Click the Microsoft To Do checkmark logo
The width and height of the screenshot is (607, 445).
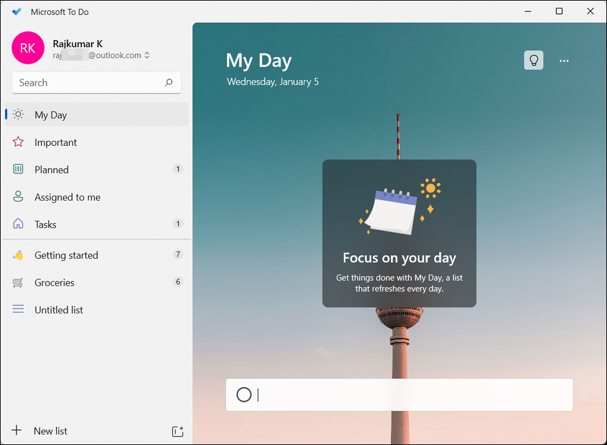tap(17, 12)
